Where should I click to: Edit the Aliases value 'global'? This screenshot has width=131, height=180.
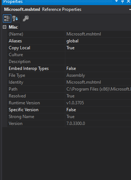click(x=72, y=41)
